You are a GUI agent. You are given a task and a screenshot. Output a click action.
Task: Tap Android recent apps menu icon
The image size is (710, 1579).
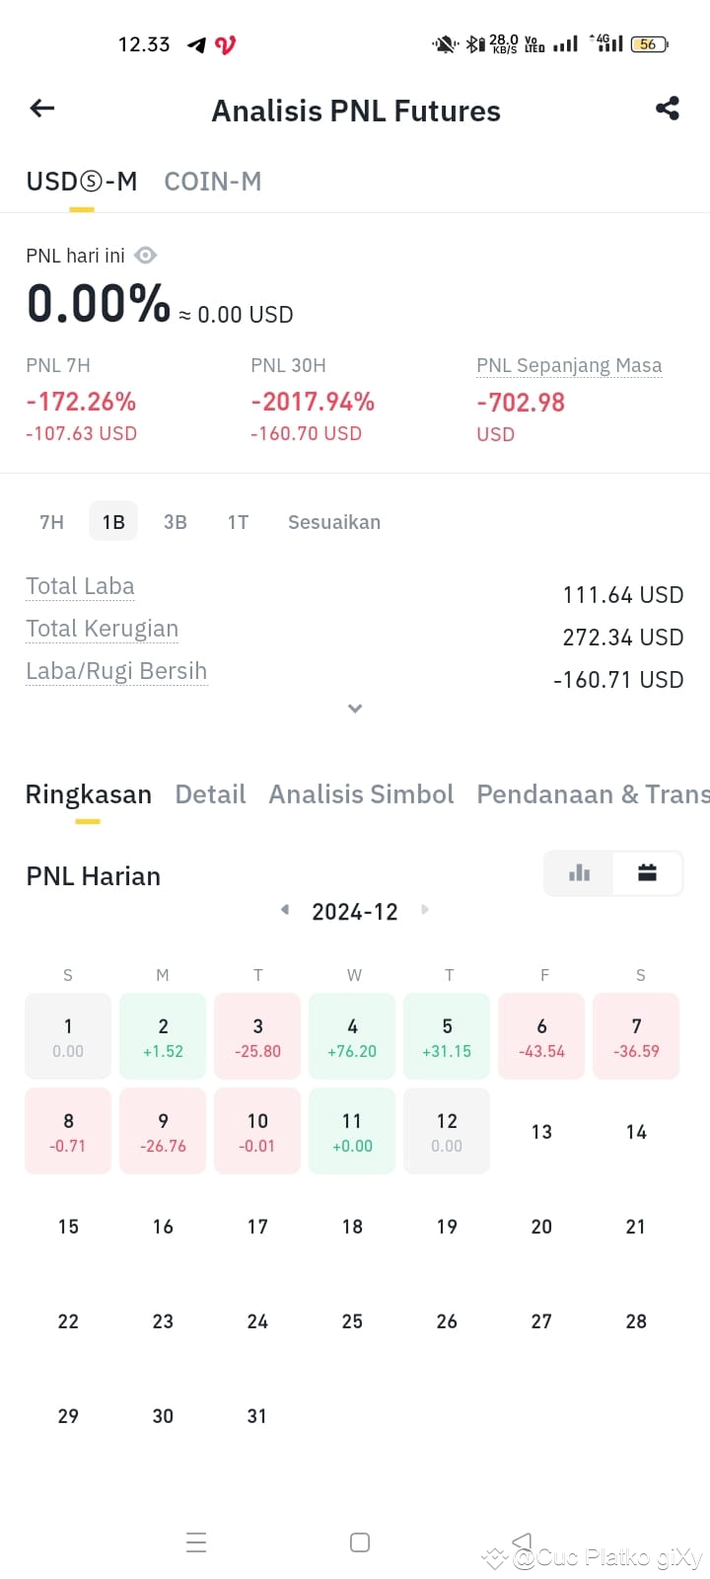[x=196, y=1541]
